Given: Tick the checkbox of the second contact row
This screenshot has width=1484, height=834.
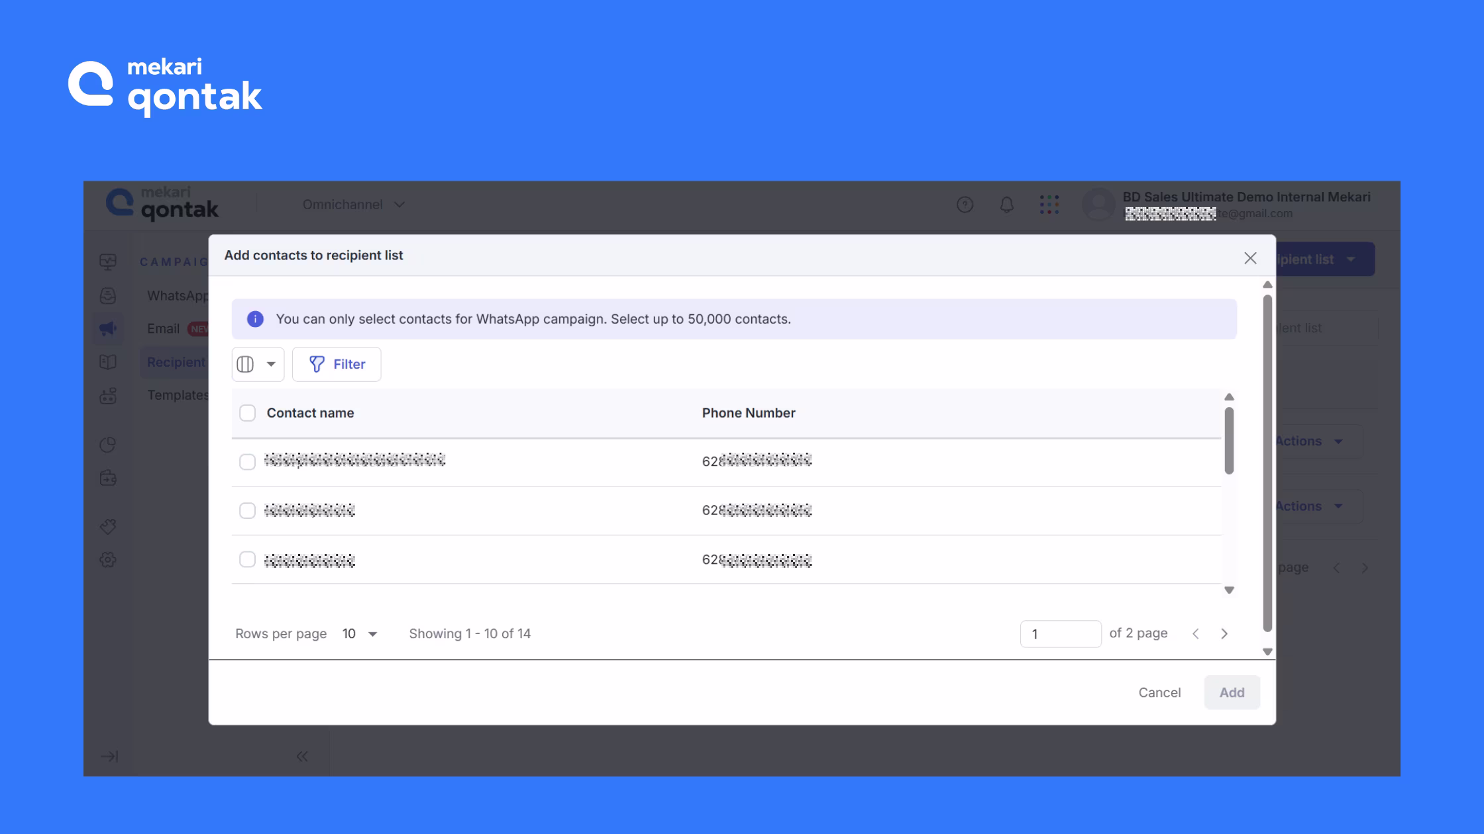Looking at the screenshot, I should pyautogui.click(x=247, y=510).
